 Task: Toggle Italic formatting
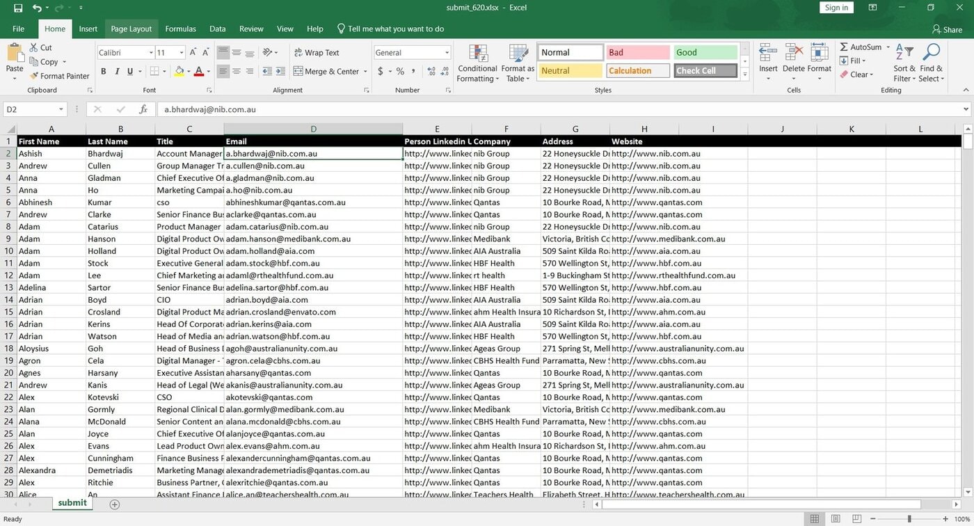point(117,71)
